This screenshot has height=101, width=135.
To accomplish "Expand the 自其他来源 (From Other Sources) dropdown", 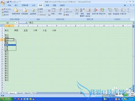I will coord(16,16).
